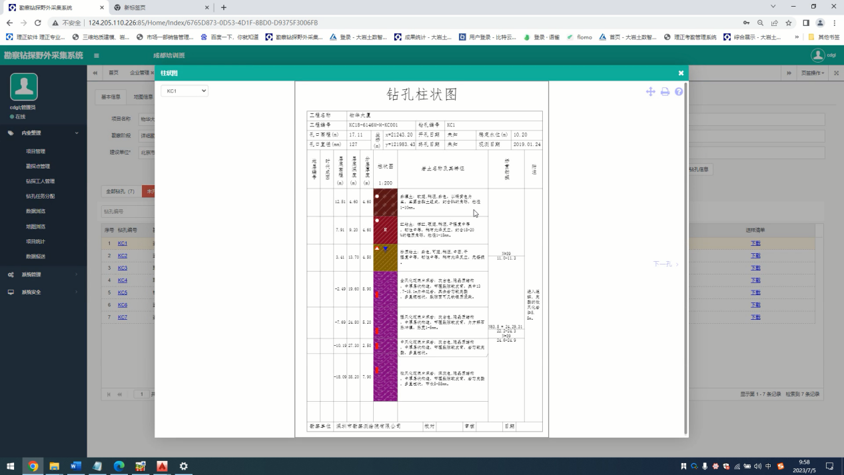844x475 pixels.
Task: Close the 柱状图 dialog
Action: coord(681,73)
